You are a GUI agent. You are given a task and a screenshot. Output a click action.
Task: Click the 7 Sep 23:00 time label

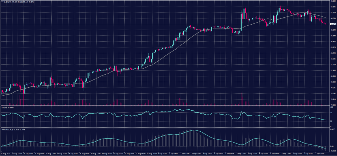(x=320, y=154)
